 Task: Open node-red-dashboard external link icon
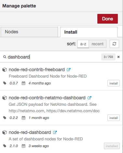point(55,132)
